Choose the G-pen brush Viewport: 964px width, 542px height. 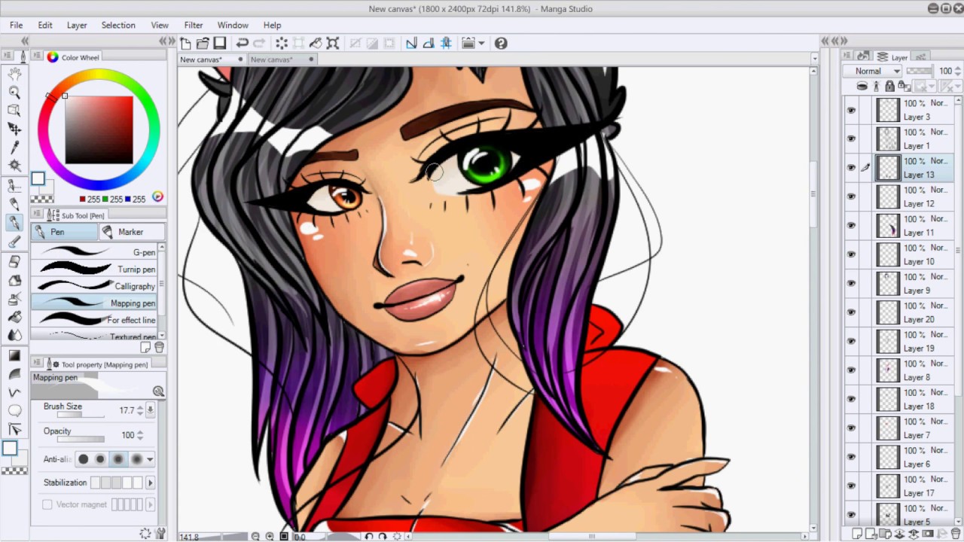(95, 252)
